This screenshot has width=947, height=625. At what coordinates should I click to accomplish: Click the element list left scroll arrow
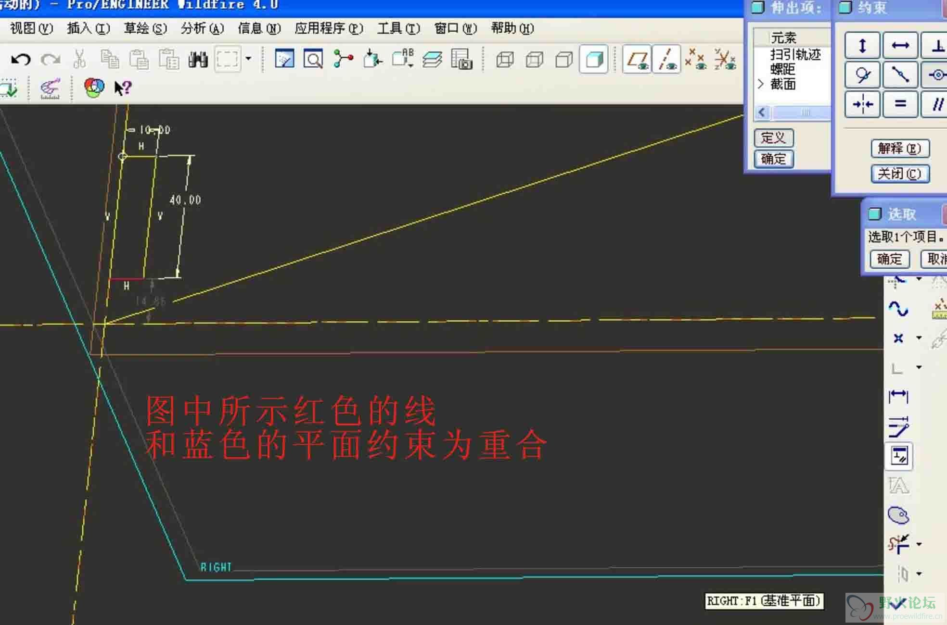762,112
